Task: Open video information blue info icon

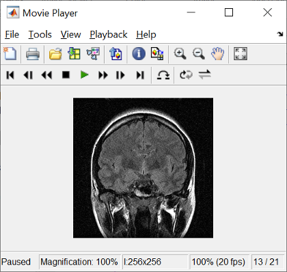Action: tap(139, 54)
